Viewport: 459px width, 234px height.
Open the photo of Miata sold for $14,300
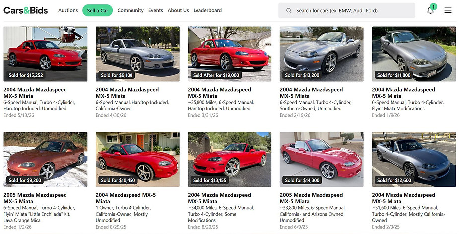click(322, 159)
